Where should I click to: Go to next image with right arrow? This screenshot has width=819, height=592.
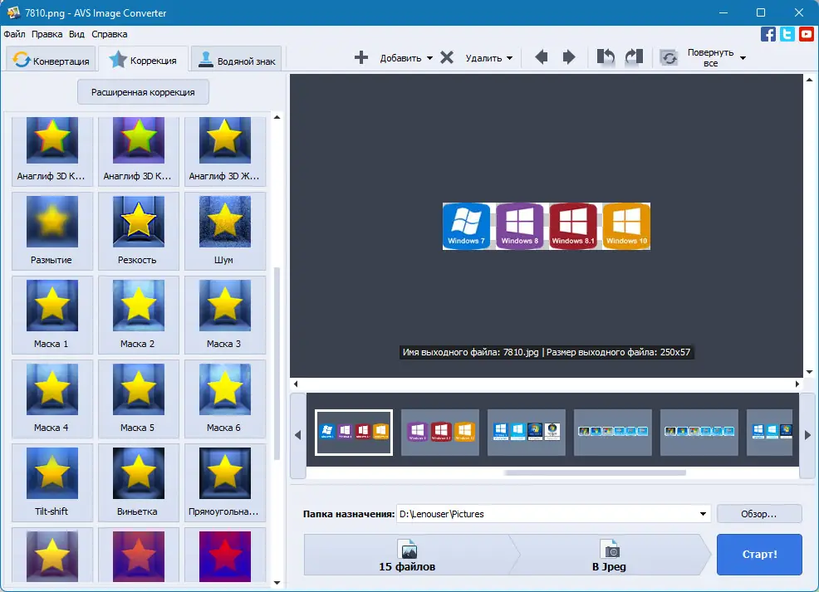pos(569,57)
